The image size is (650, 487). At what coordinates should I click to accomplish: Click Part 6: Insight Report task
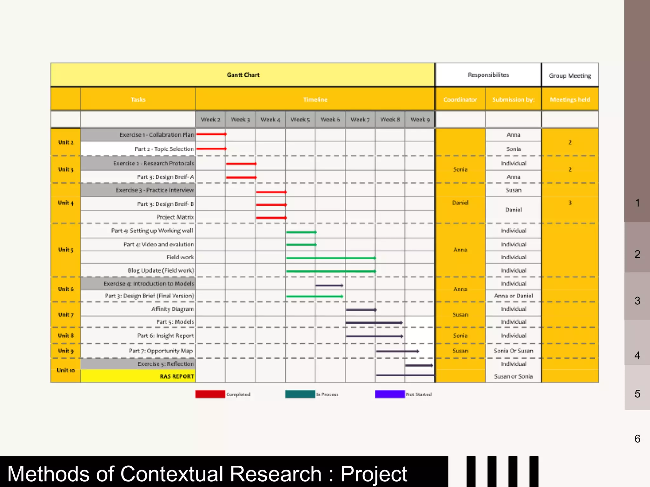(138, 335)
